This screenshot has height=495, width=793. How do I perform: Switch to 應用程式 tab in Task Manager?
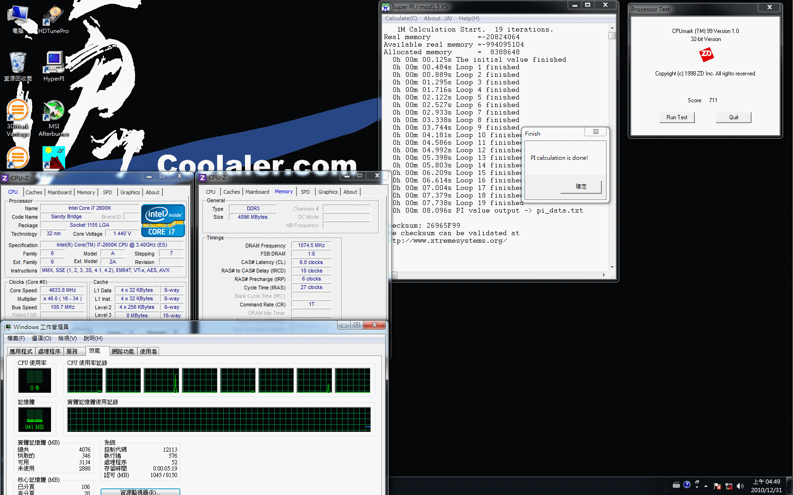point(21,352)
